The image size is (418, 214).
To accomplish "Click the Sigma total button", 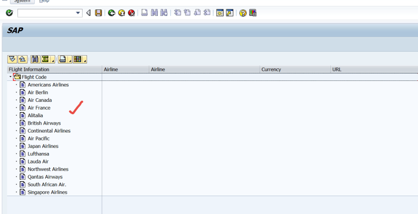I will 46,59.
